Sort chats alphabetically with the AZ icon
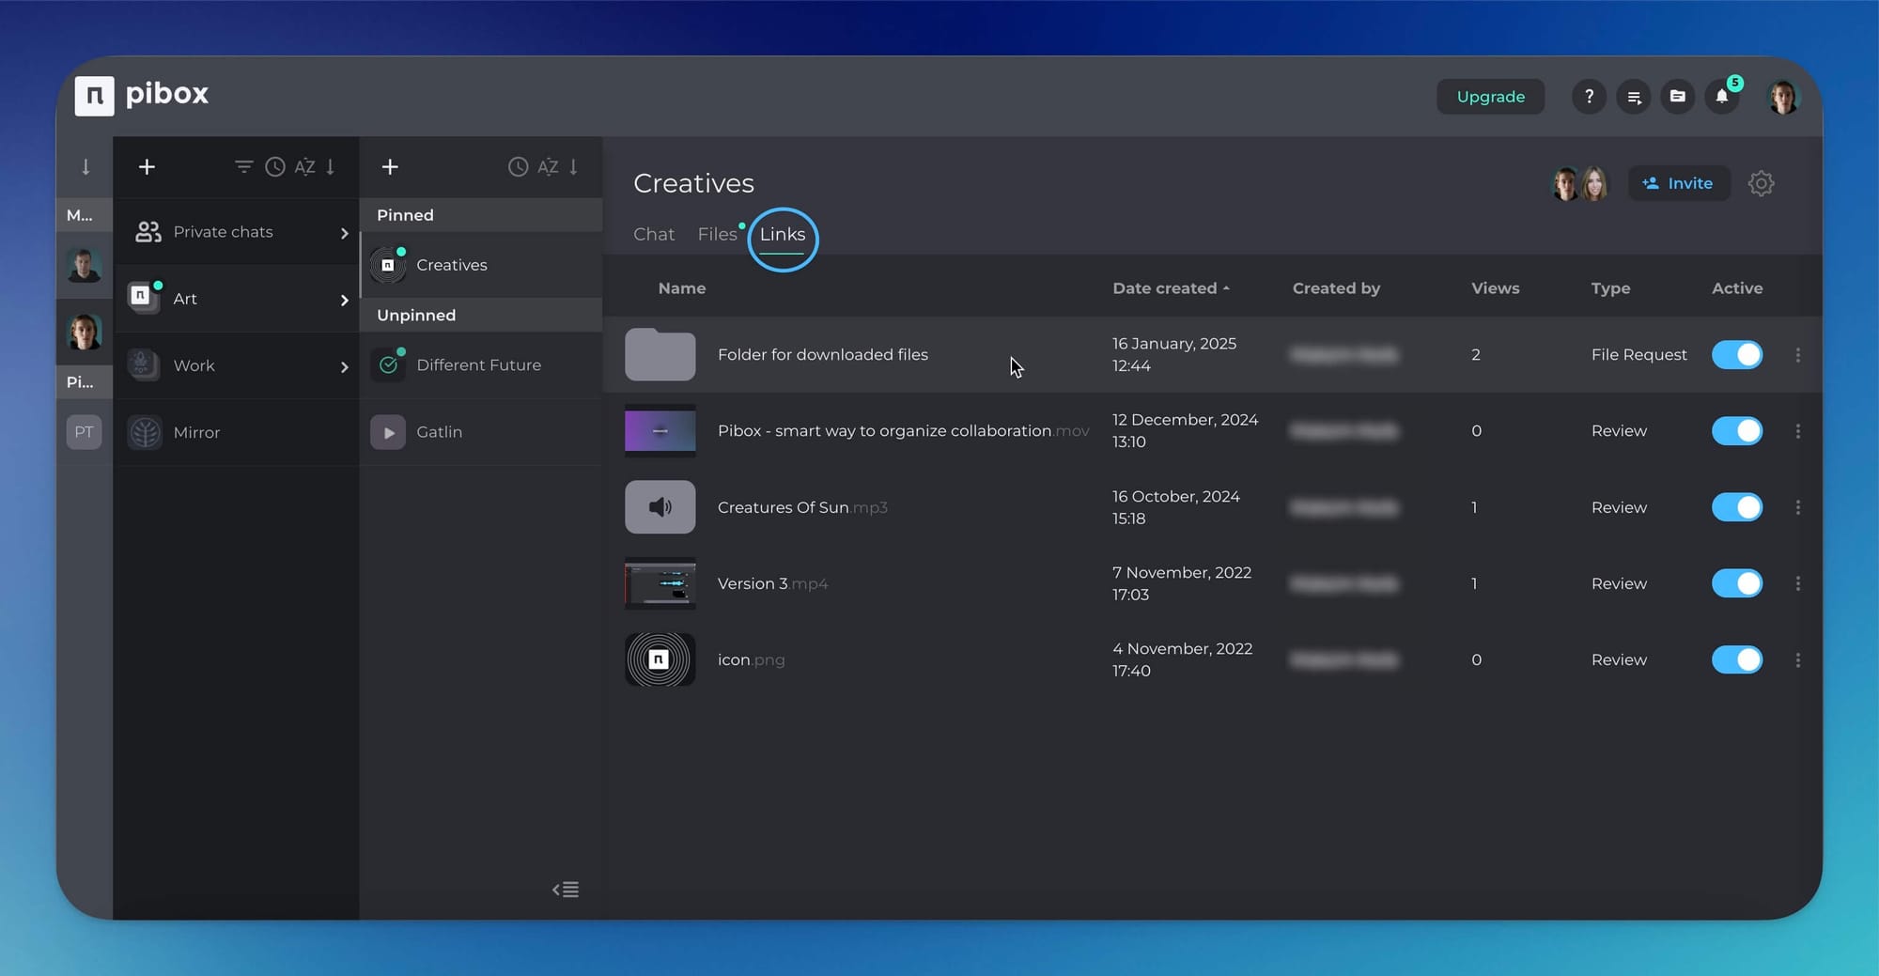 coord(305,166)
